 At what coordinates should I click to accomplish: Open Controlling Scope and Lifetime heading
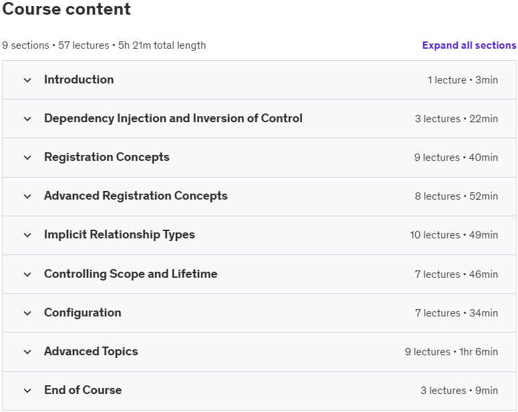[131, 274]
